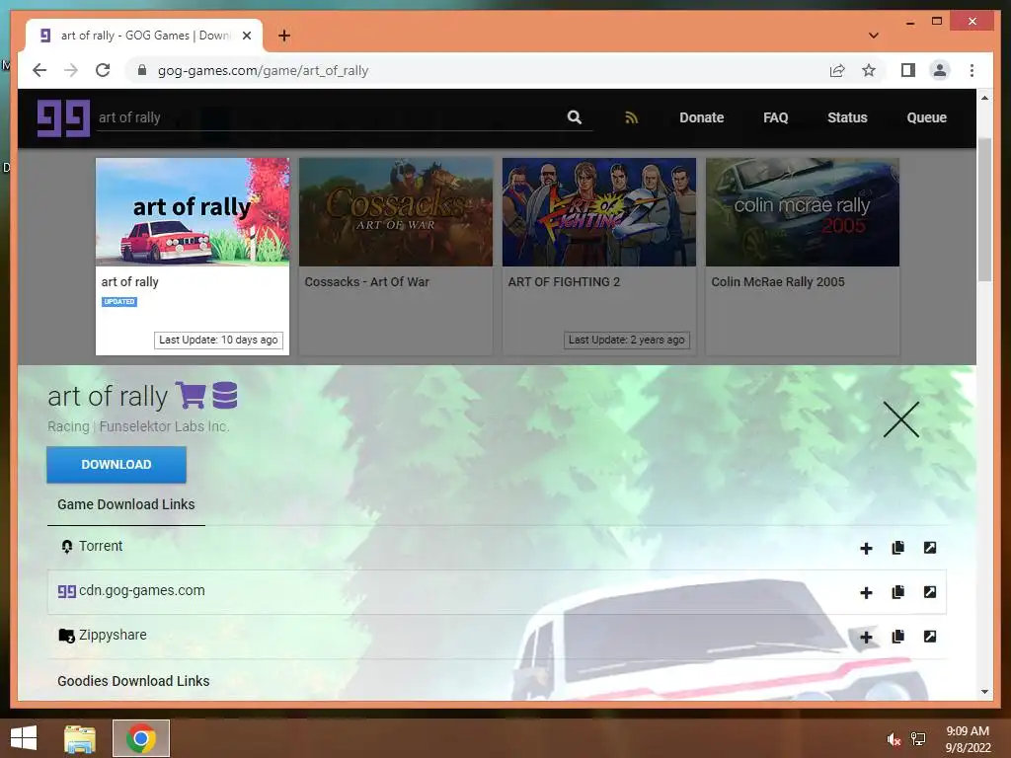Open the Chrome profile menu
This screenshot has width=1011, height=758.
click(x=940, y=70)
